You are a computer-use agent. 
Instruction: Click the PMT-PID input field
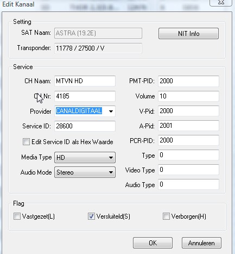click(188, 81)
